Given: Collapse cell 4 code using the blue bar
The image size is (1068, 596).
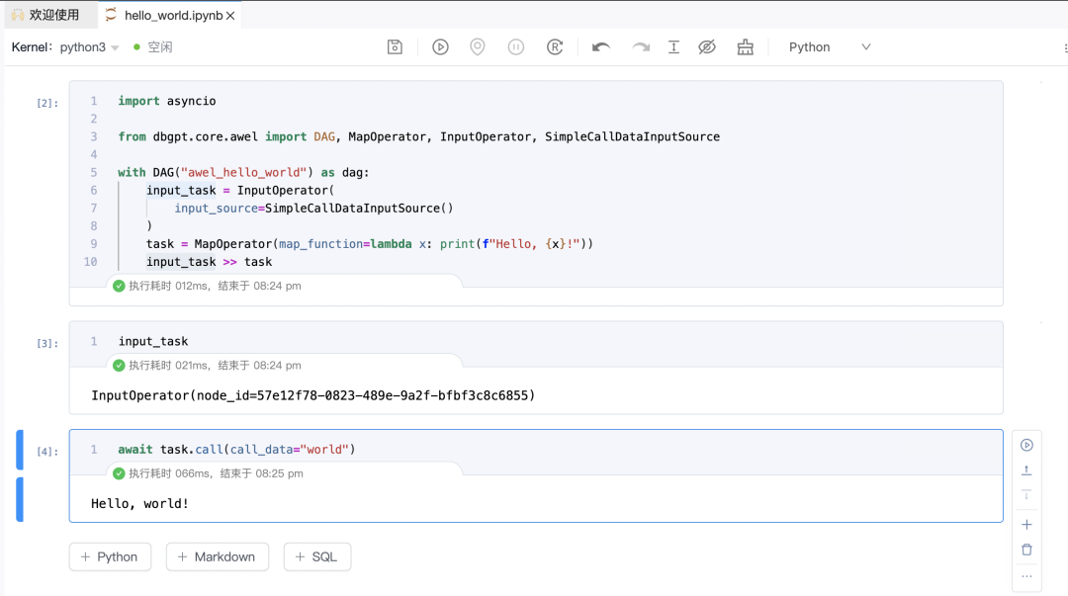Looking at the screenshot, I should [x=20, y=451].
